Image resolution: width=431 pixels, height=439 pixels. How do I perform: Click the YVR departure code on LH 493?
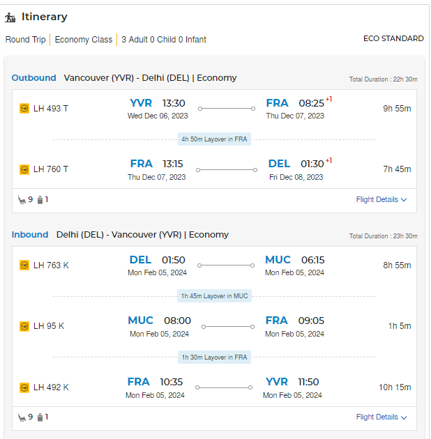(x=141, y=103)
